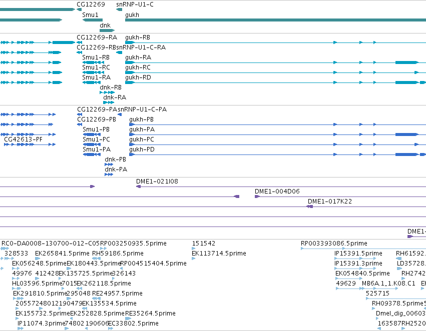Select snRNP-U1-C-RA transcript label
Screen dimensions: 426x331
(x=141, y=47)
